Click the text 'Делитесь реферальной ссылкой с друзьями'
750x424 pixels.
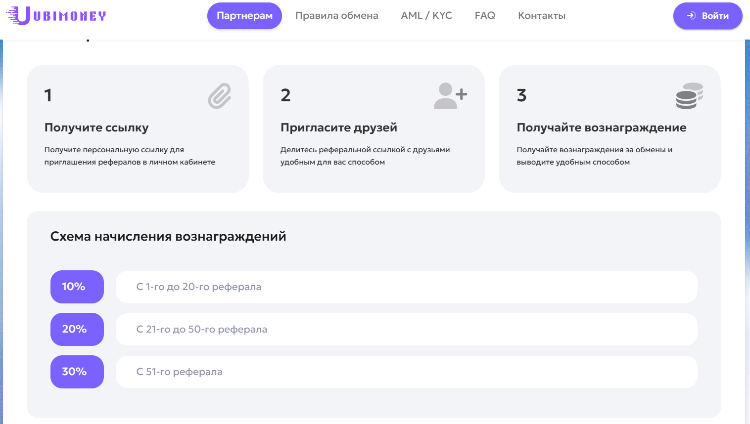365,150
